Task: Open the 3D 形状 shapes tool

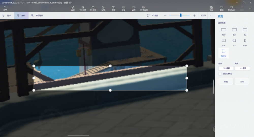Action: (93, 8)
